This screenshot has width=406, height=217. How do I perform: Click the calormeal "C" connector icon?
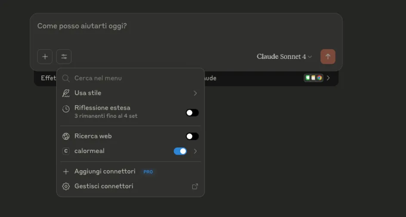point(66,151)
